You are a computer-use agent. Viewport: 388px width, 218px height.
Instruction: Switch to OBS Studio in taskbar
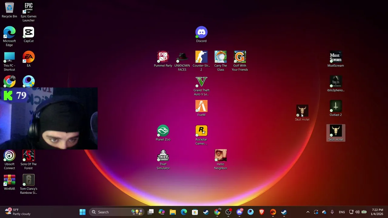228,212
